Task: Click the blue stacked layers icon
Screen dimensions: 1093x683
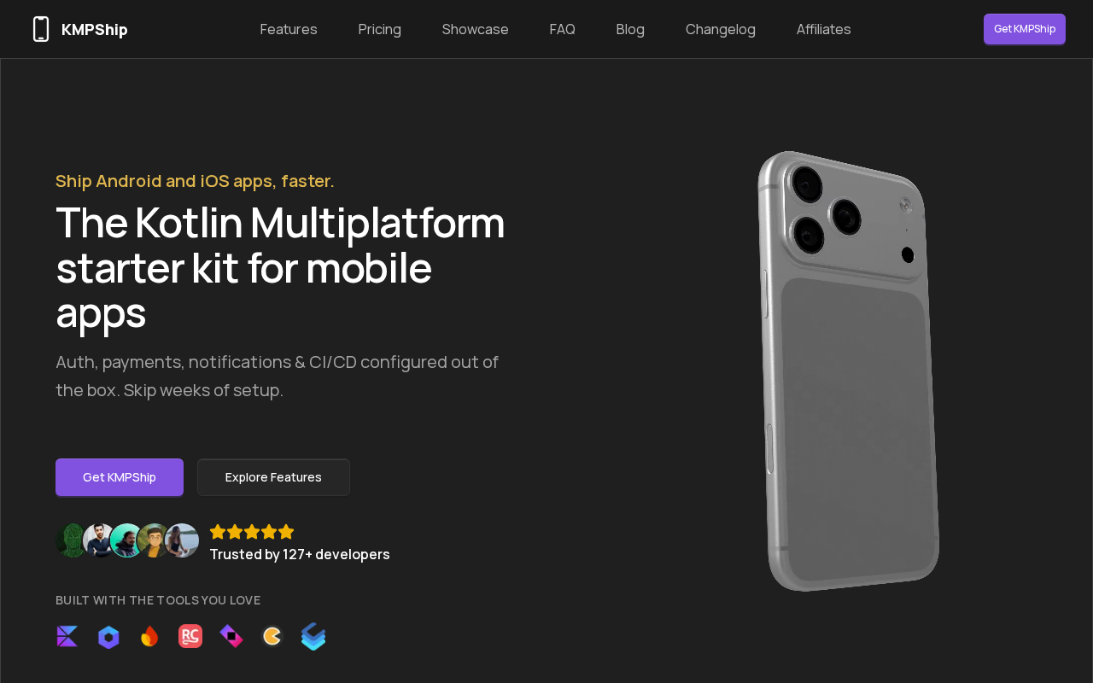Action: tap(313, 636)
